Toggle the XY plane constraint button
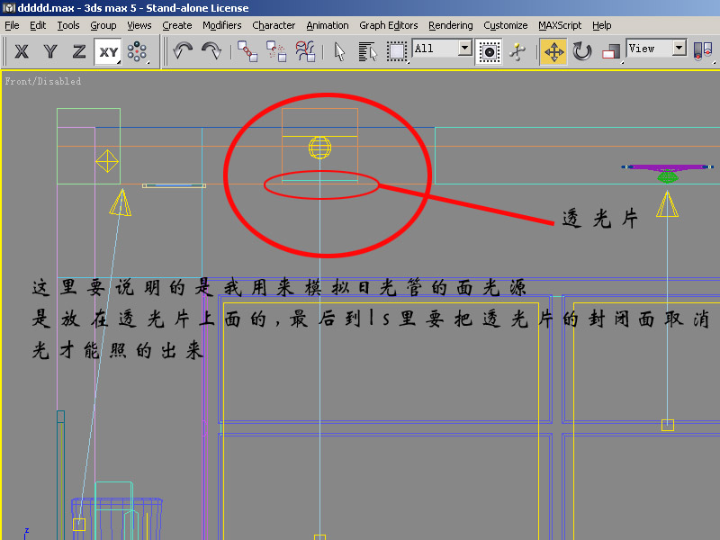This screenshot has height=540, width=720. [108, 51]
